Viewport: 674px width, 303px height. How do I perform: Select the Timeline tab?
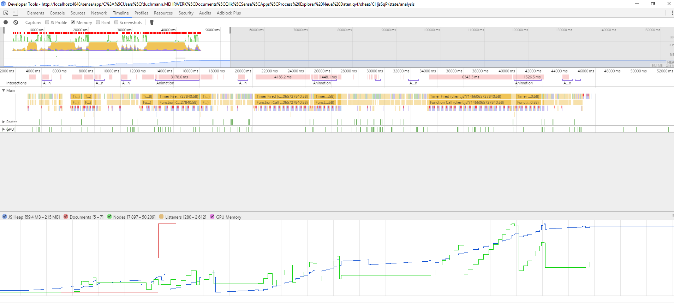tap(121, 13)
